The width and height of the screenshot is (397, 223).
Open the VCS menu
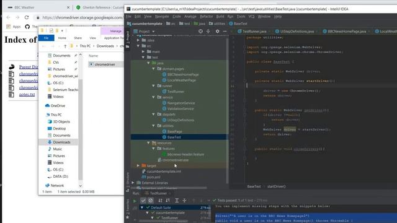[x=251, y=17]
